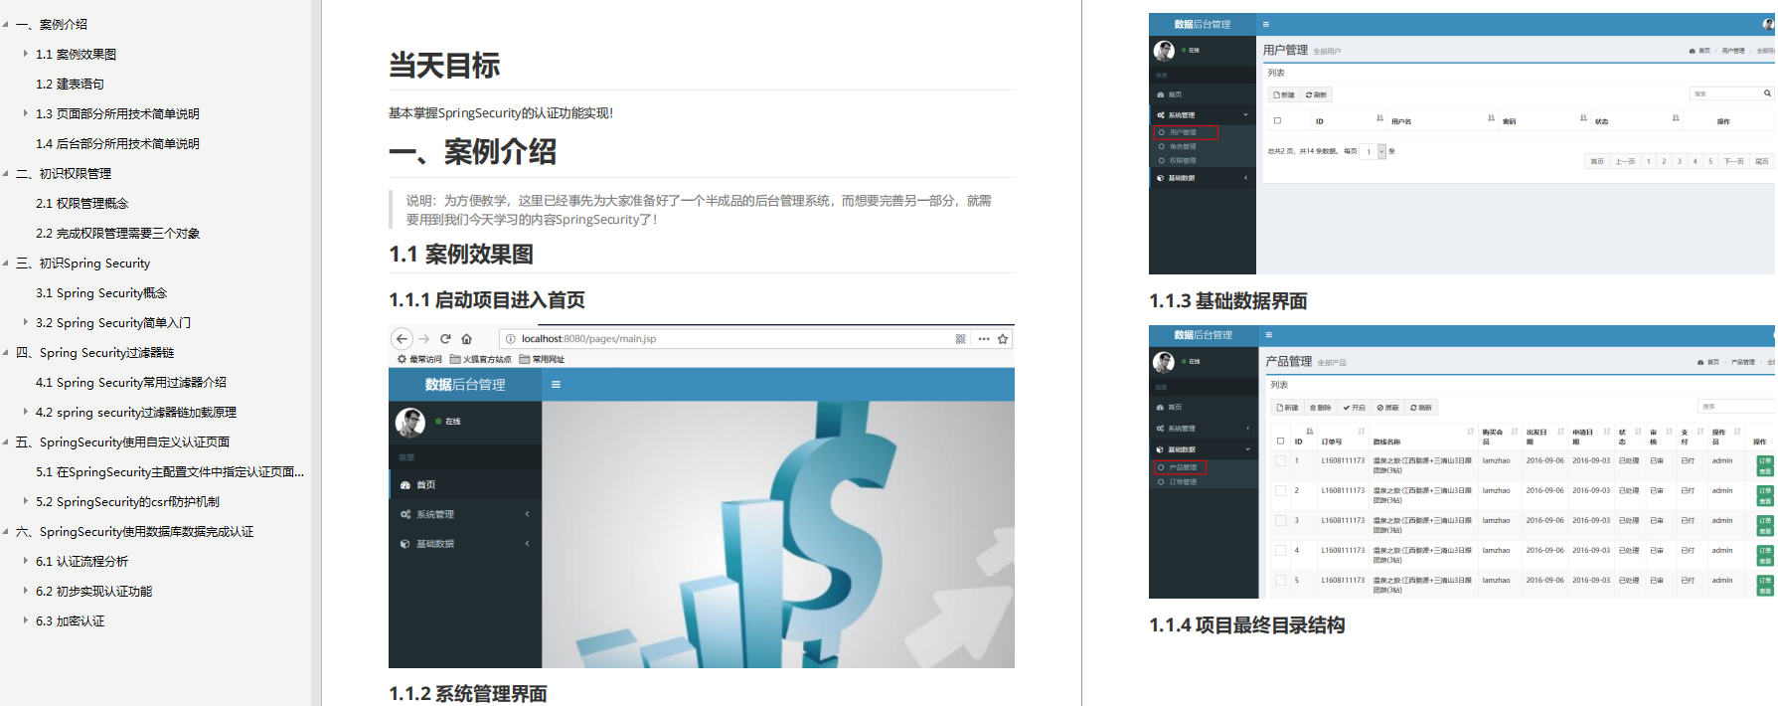This screenshot has width=1778, height=706.
Task: Click the three-dot page actions icon
Action: [984, 339]
